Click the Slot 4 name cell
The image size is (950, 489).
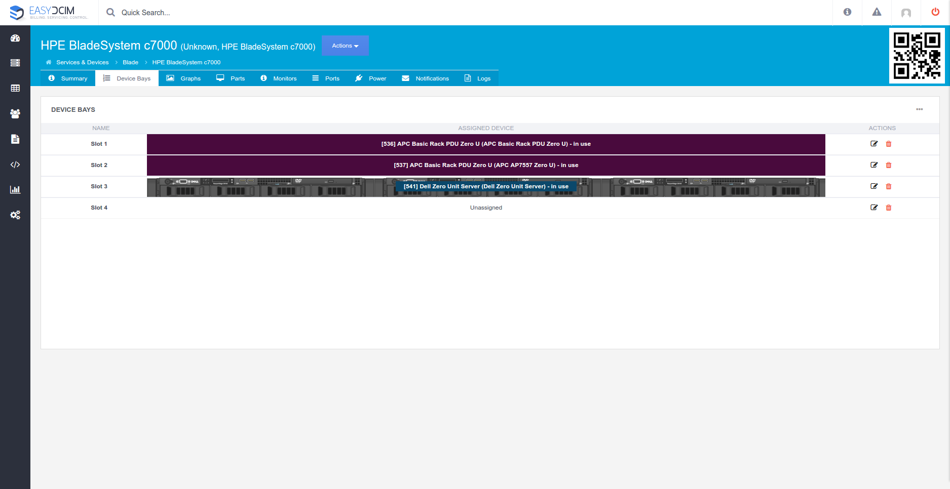coord(99,208)
